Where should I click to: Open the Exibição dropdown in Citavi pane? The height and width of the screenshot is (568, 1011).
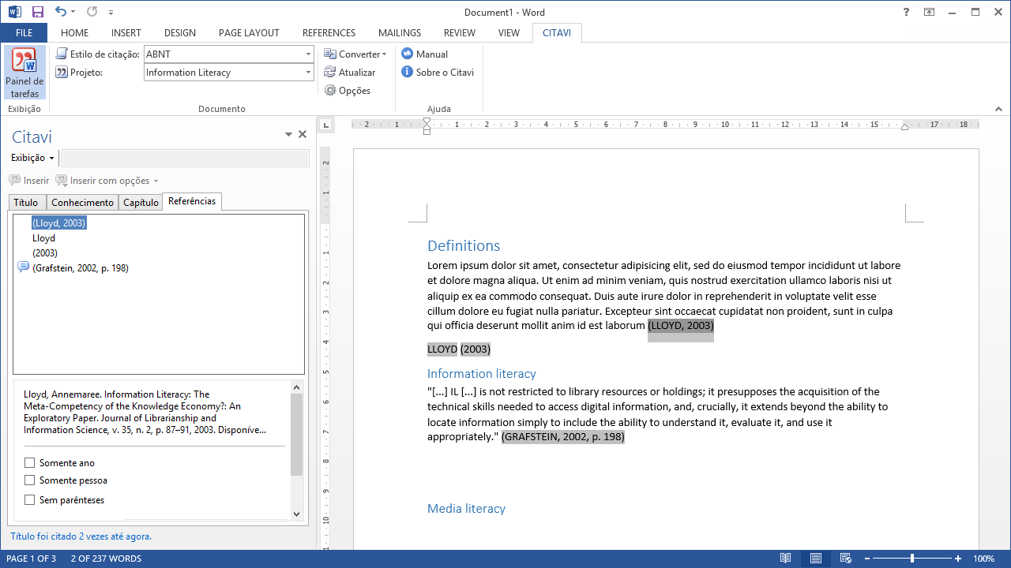[x=32, y=158]
